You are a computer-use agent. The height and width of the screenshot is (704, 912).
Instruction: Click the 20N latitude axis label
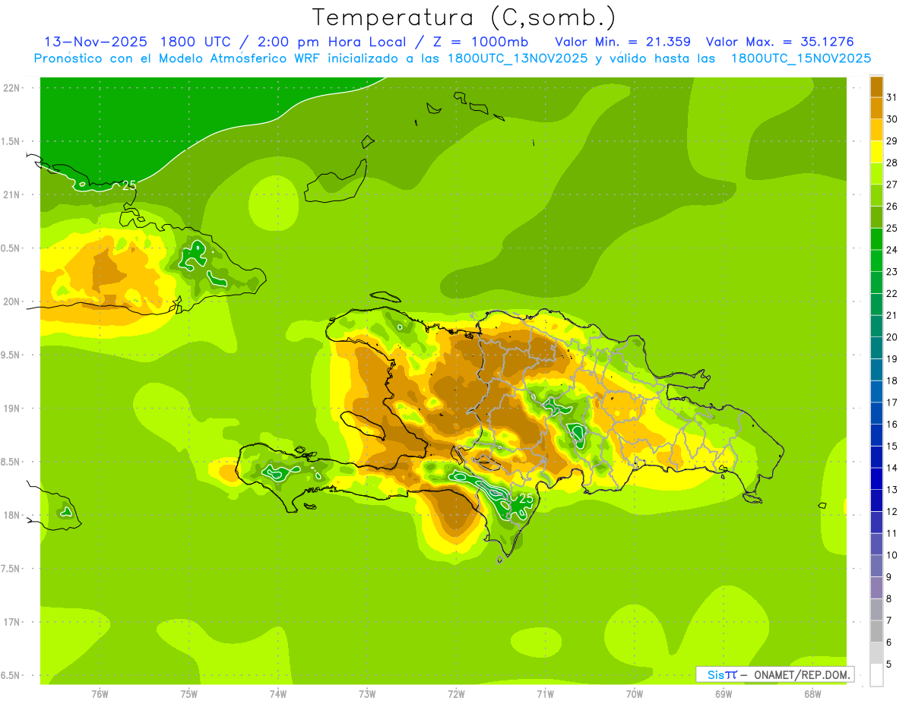(13, 301)
